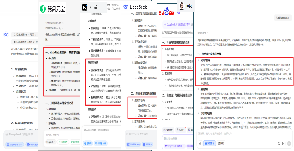The width and height of the screenshot is (294, 151).
Task: Click DeepSeek-R1满血版 回答中 banner in Baidu
Action: tap(178, 25)
